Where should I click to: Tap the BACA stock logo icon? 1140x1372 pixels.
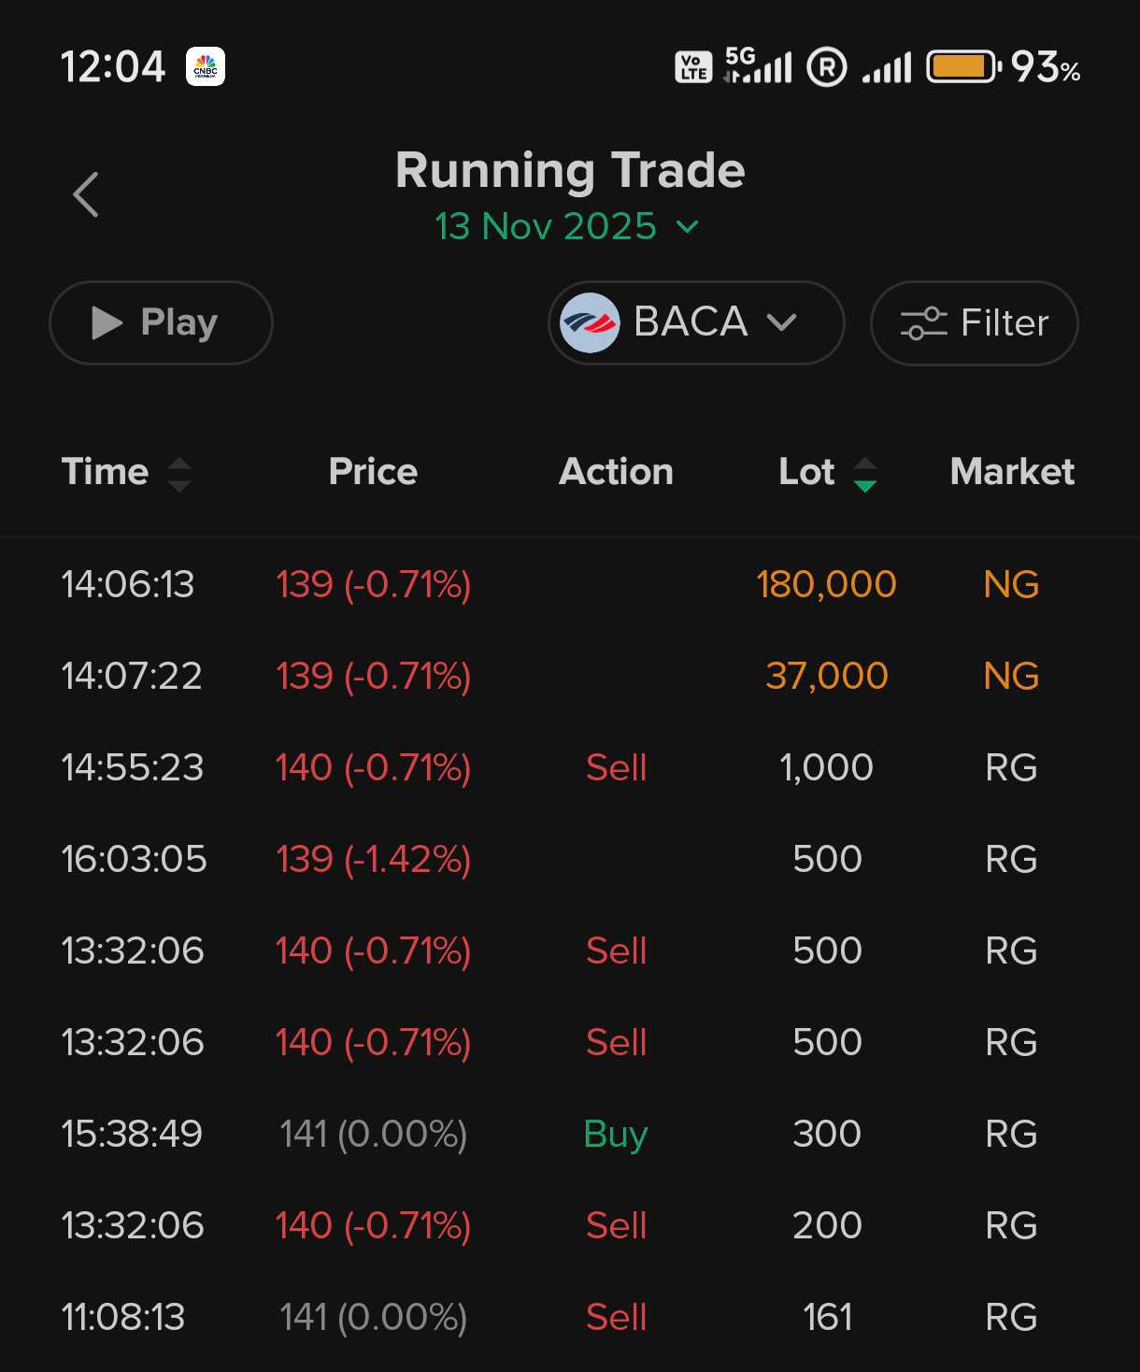coord(590,322)
